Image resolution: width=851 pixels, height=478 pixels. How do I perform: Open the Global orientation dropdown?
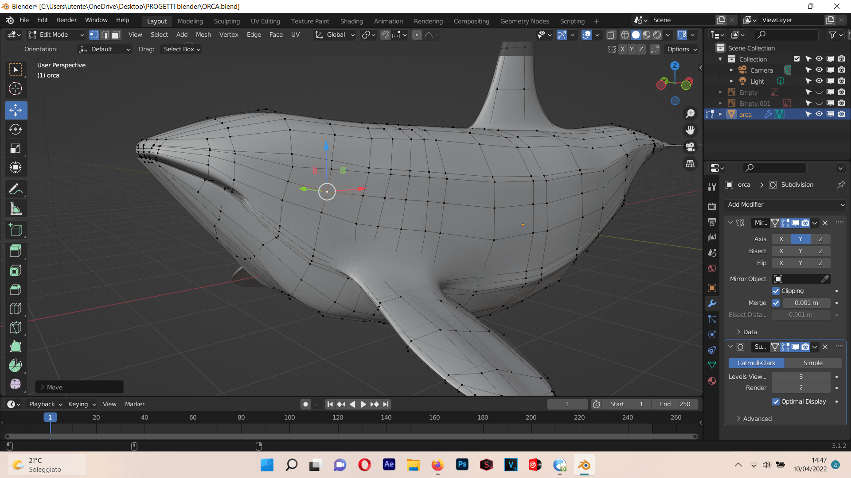coord(335,35)
